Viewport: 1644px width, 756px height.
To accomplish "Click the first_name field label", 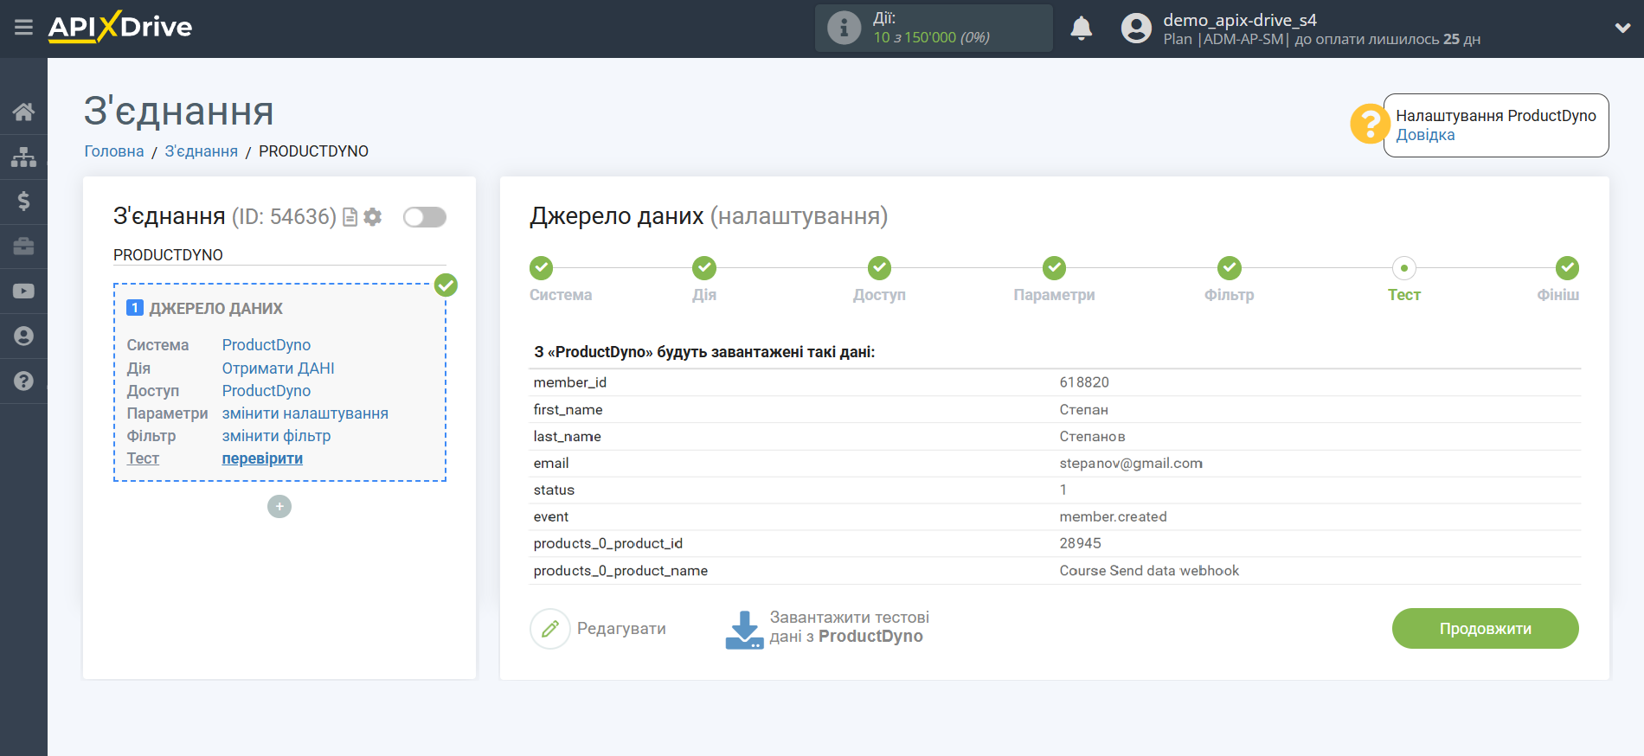I will coord(568,410).
